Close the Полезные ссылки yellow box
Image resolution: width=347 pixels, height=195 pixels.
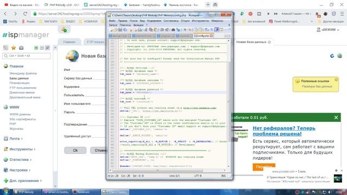coord(336,80)
